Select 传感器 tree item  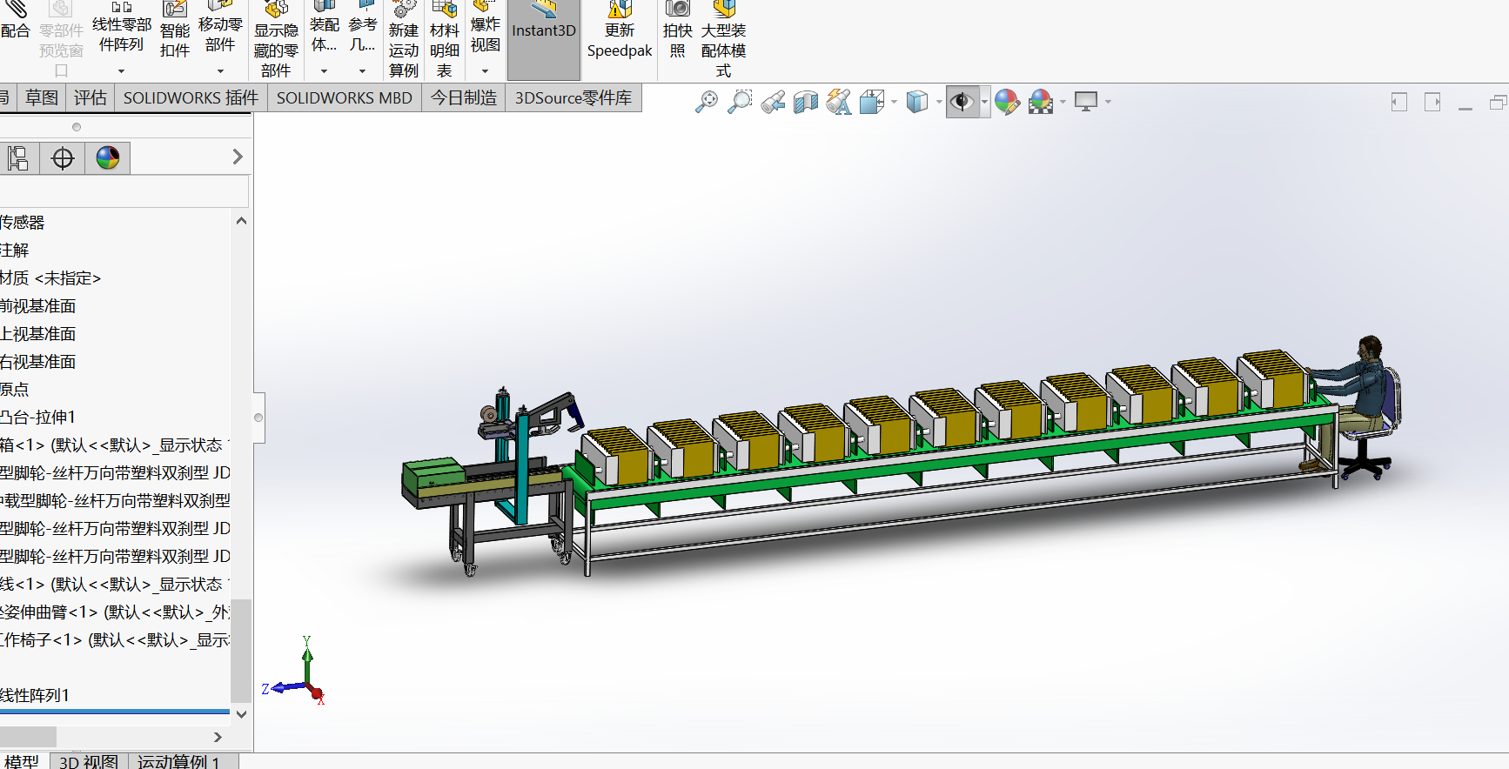[x=22, y=223]
